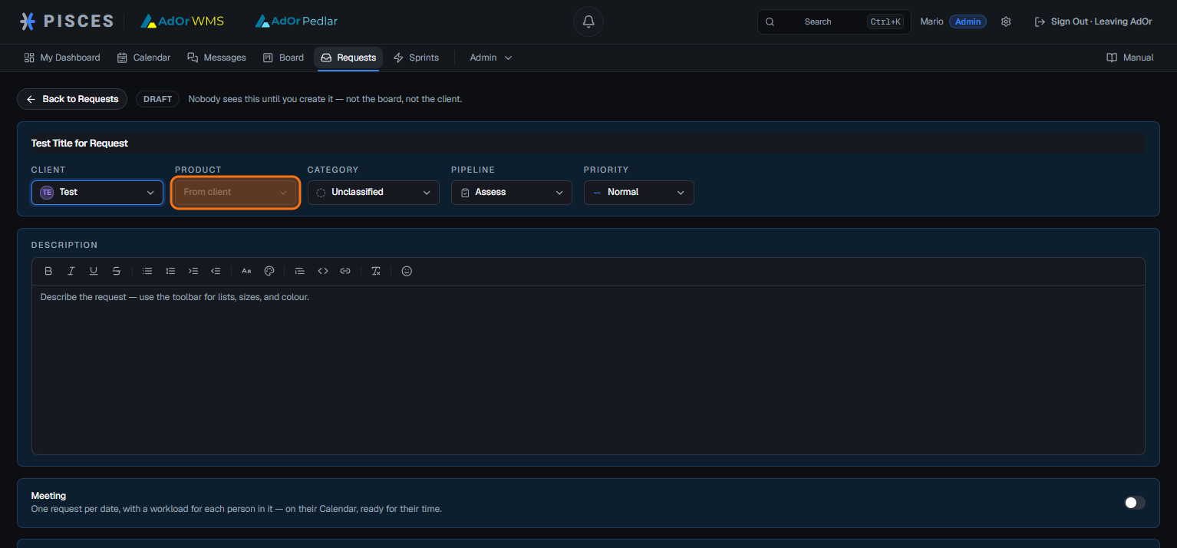Open the text size option
Viewport: 1177px width, 548px height.
[246, 271]
